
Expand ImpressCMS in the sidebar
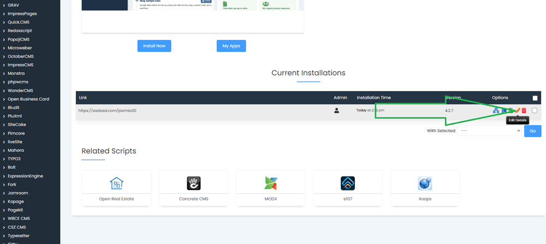click(x=20, y=65)
